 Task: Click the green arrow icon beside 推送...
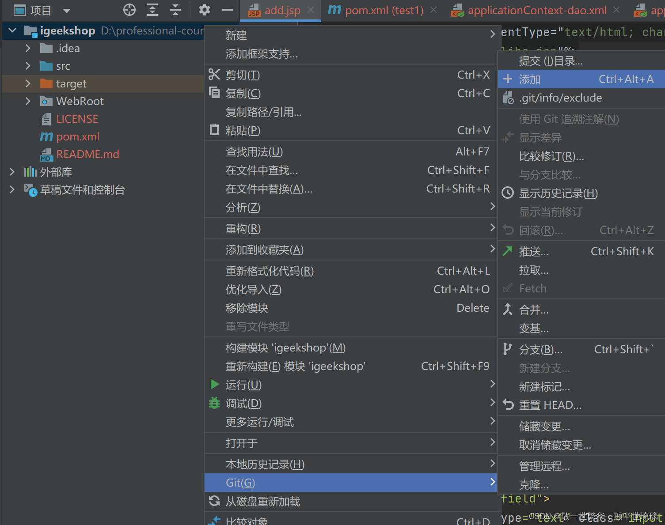[x=508, y=251]
